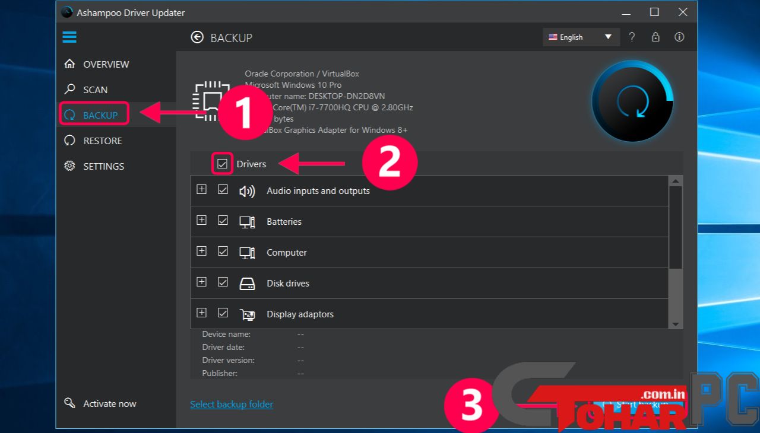Click the key icon next to Activate now
The height and width of the screenshot is (433, 760).
[70, 403]
